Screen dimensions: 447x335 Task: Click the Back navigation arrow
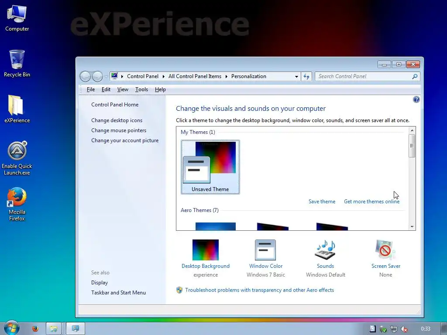tap(85, 76)
